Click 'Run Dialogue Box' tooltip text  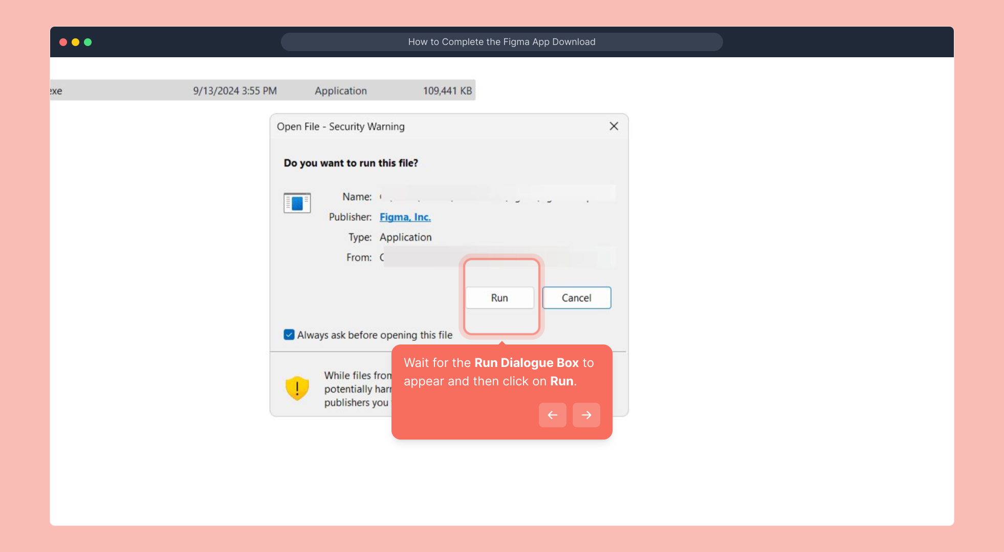[526, 363]
